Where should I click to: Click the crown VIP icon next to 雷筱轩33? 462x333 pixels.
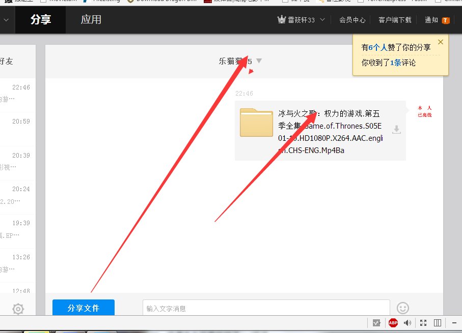coord(281,19)
